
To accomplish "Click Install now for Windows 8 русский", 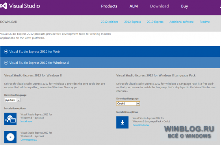I will tap(26, 121).
